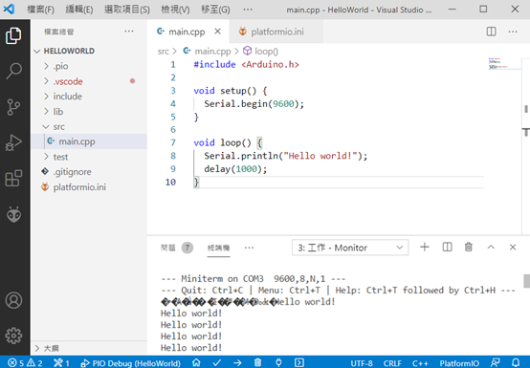Click PlatformIO Upload arrow in status bar
This screenshot has height=368, width=530.
[x=237, y=363]
